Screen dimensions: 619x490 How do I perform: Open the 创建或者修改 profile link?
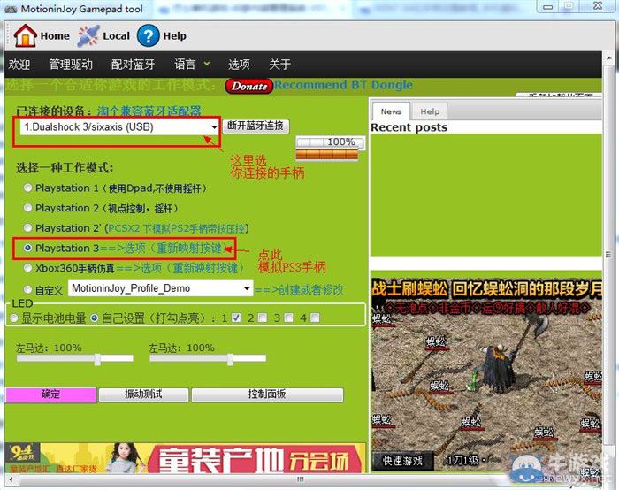[299, 290]
